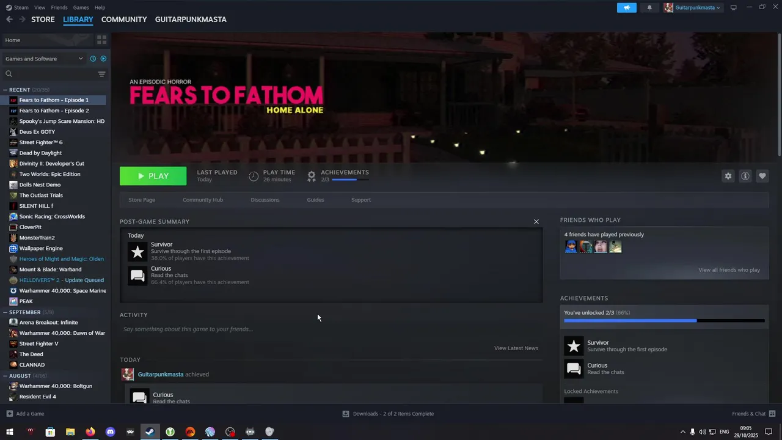This screenshot has width=782, height=440.
Task: Select Deus Ex GOTY in library
Action: [37, 132]
